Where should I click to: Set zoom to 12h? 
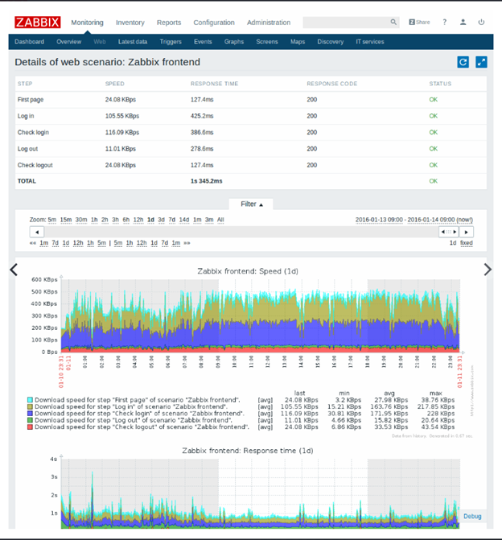point(138,220)
